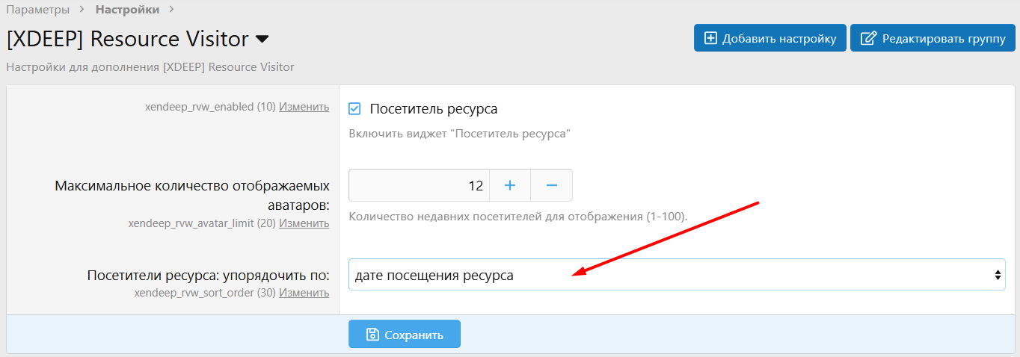Click the [XDEEP] Resource Visitor heading
This screenshot has height=357, width=1020.
point(127,39)
